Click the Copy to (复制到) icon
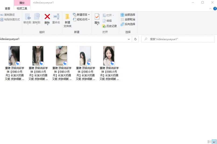The height and width of the screenshot is (144, 217). tap(37, 17)
